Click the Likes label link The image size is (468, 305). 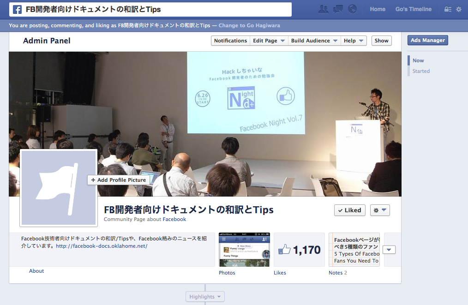280,273
